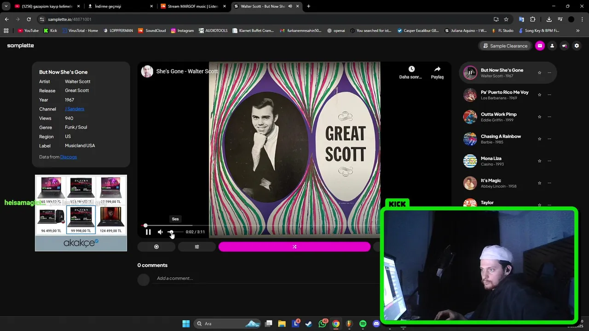
Task: Open Chrome downloads icon
Action: pyautogui.click(x=549, y=19)
